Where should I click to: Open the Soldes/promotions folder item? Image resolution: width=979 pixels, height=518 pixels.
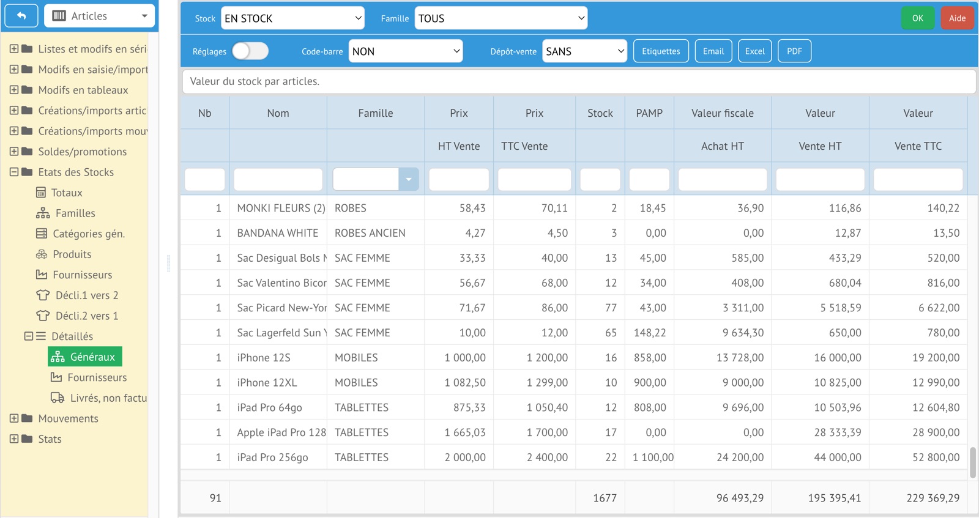point(82,152)
